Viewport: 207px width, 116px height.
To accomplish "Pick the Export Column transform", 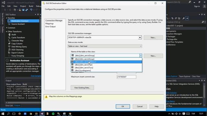I will click(x=17, y=53).
